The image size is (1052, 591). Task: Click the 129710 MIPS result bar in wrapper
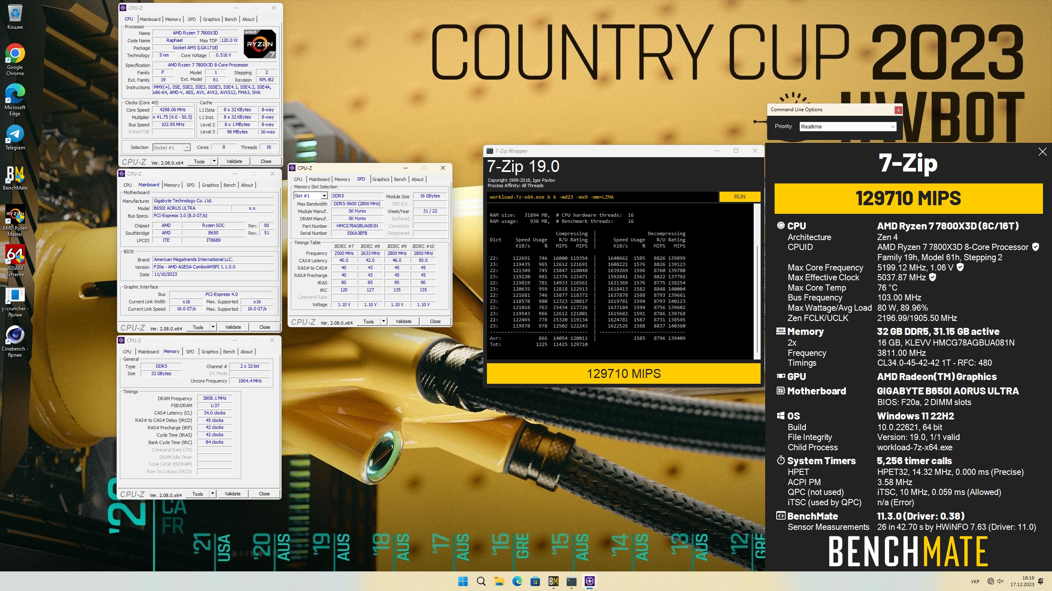[x=623, y=373]
